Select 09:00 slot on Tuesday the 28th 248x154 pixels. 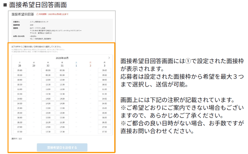[20, 70]
